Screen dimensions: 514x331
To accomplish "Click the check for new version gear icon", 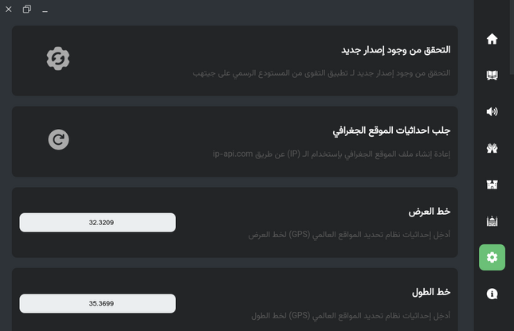I will pyautogui.click(x=58, y=59).
